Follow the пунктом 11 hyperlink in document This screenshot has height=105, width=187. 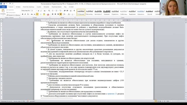click(112, 94)
